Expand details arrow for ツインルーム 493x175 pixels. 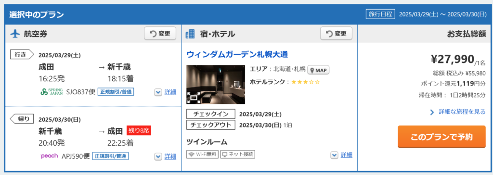tap(335, 155)
